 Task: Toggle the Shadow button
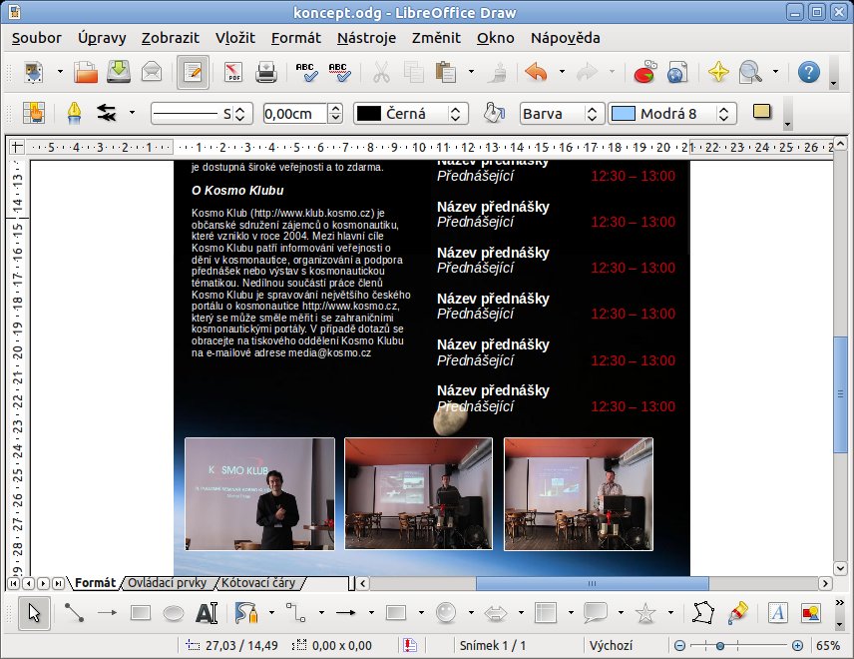762,112
